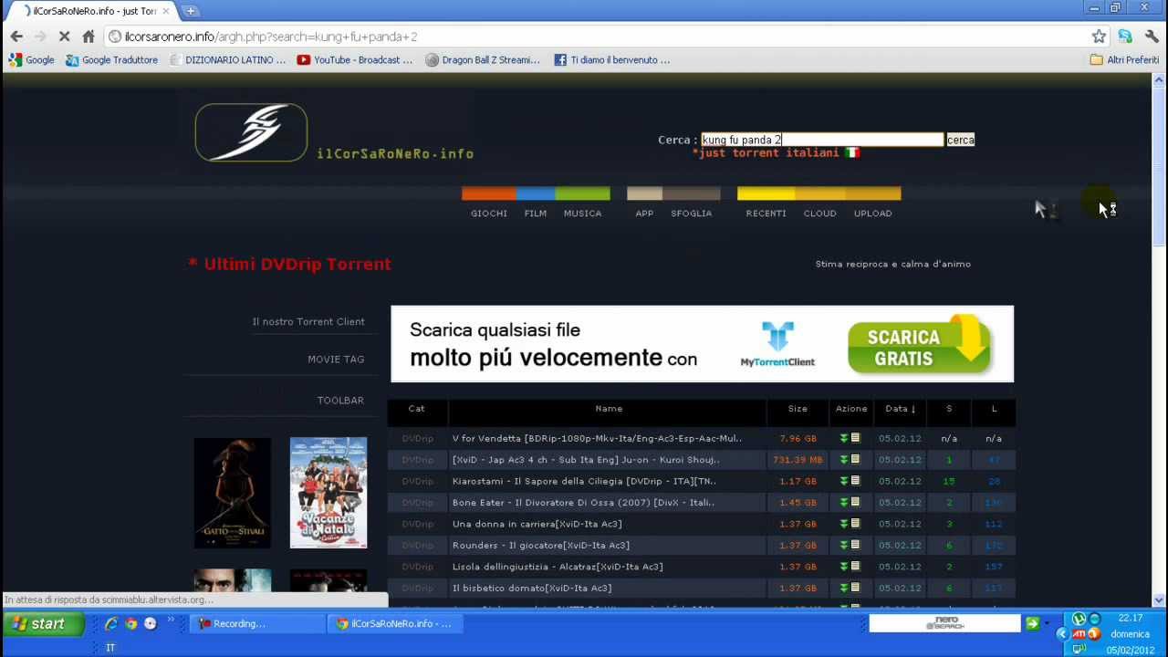Screen dimensions: 1168x657
Task: Click the Windows start button
Action: tap(43, 624)
